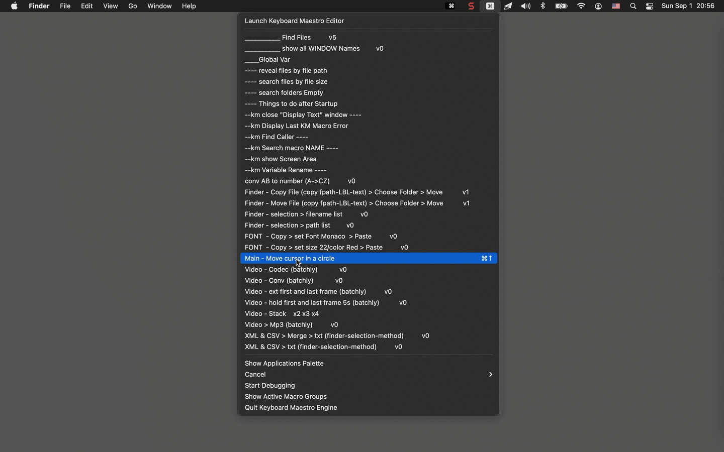Viewport: 724px width, 452px height.
Task: Expand the Cancel submenu arrow
Action: 491,375
